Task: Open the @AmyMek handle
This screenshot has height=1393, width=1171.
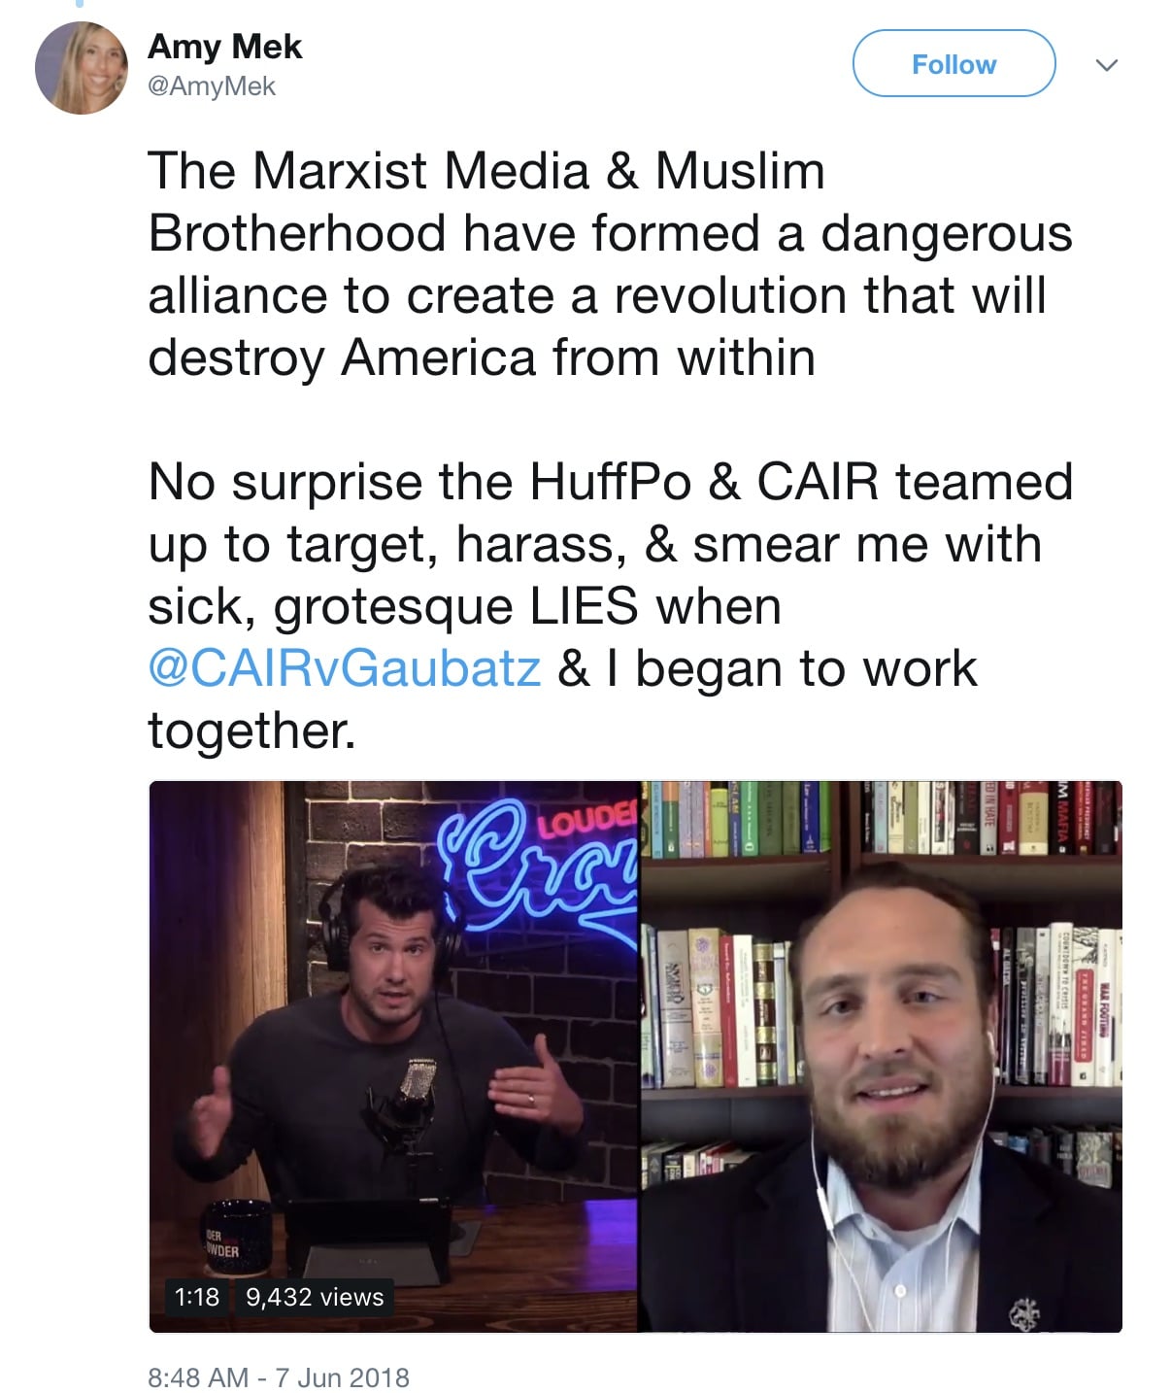Action: coord(211,86)
